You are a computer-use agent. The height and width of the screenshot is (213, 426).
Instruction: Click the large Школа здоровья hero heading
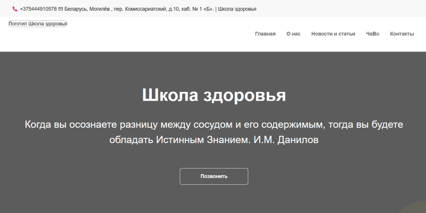(x=214, y=95)
